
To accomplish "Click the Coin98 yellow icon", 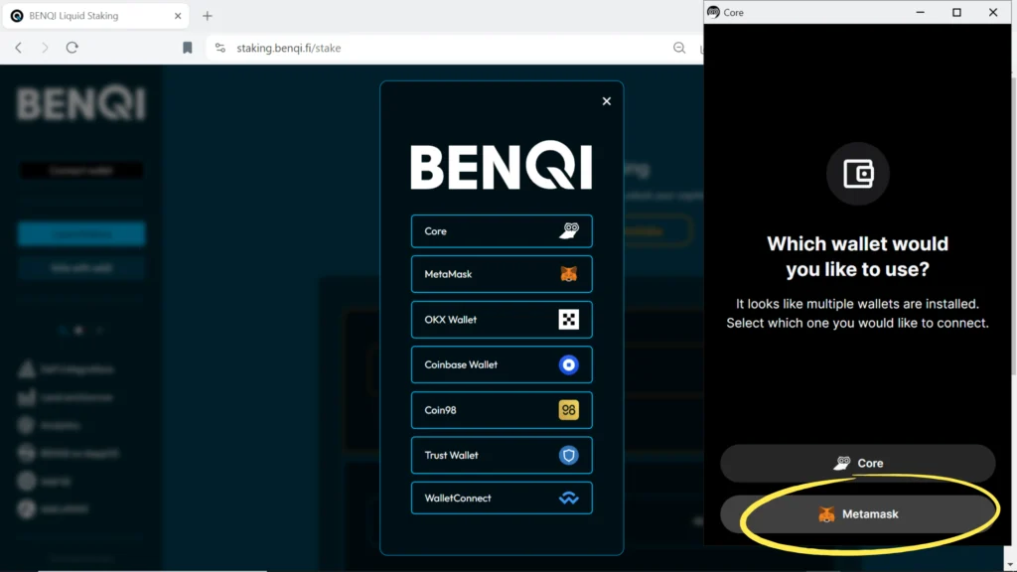I will [568, 410].
